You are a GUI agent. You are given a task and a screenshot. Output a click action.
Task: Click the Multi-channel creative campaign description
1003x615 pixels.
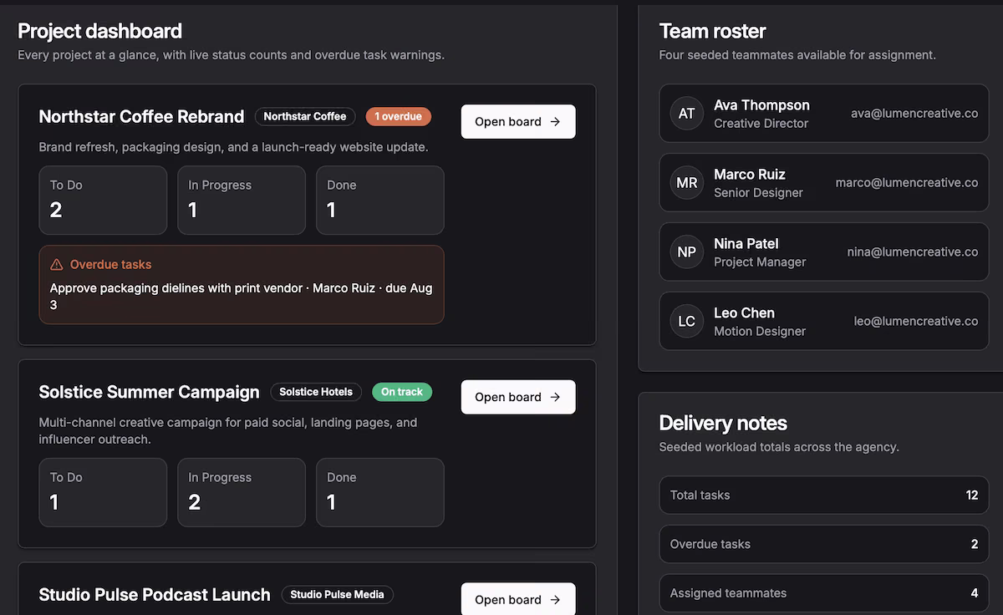[x=228, y=431]
